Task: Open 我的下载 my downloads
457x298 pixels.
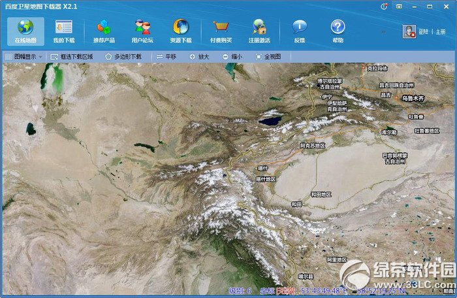Action: [x=64, y=31]
